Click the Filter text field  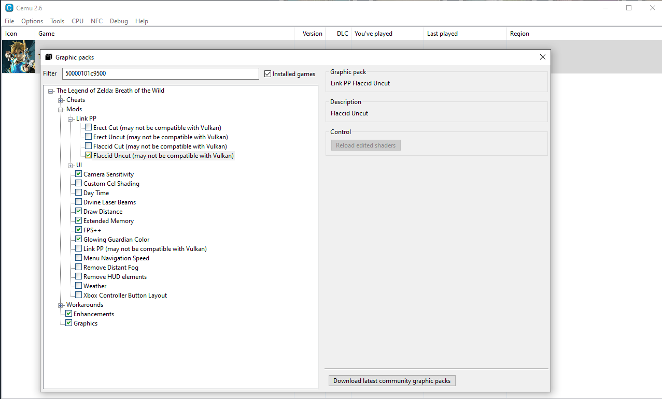pos(160,73)
